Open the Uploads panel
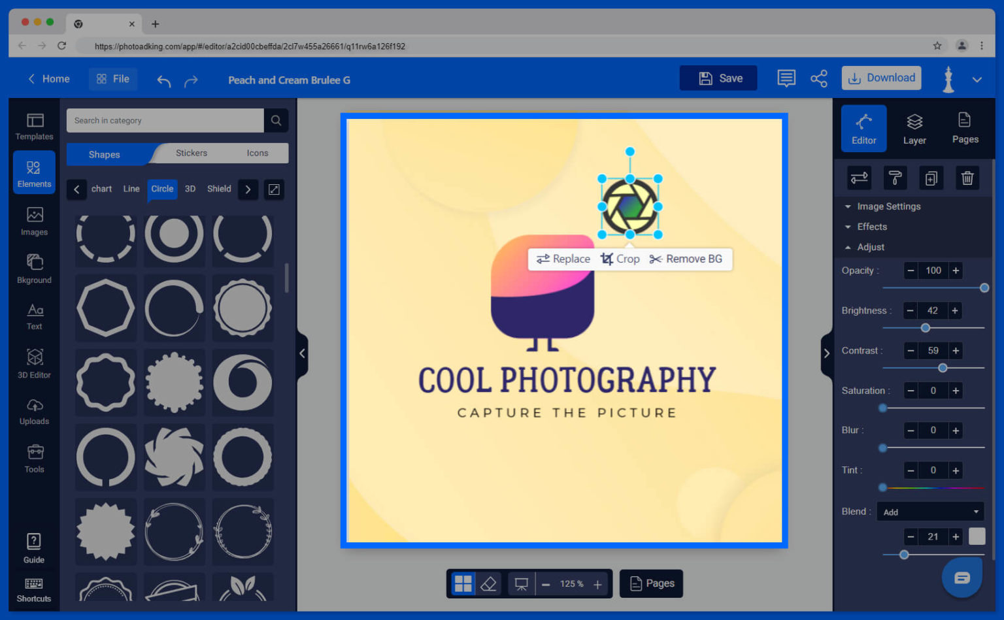1004x620 pixels. pyautogui.click(x=34, y=410)
